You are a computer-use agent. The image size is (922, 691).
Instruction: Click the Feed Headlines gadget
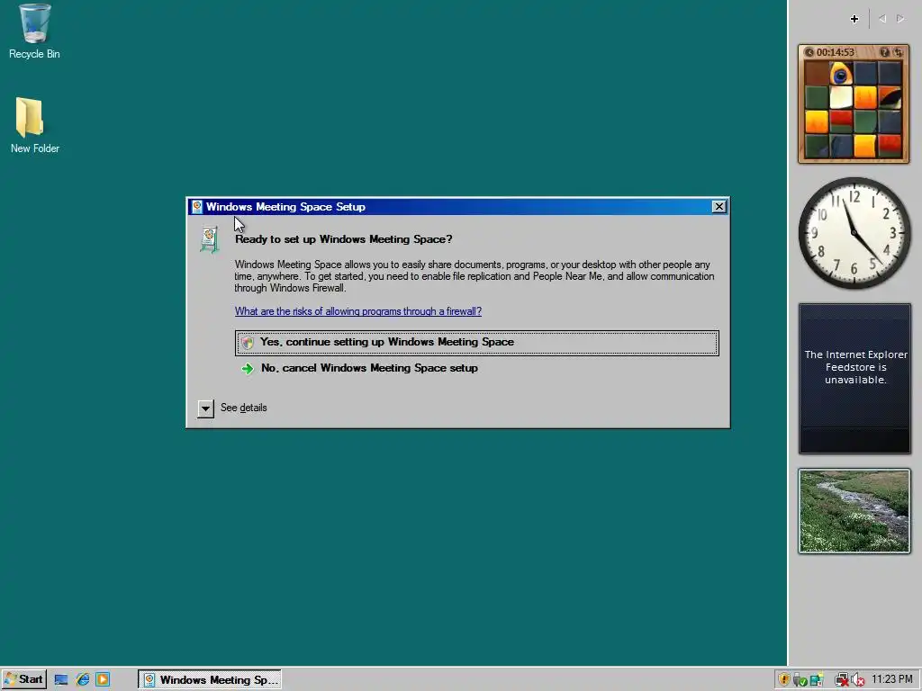pyautogui.click(x=854, y=379)
